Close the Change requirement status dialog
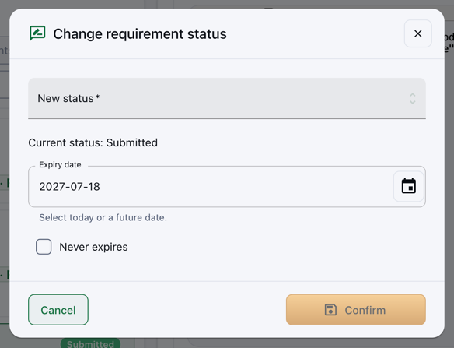The height and width of the screenshot is (348, 454). point(417,33)
